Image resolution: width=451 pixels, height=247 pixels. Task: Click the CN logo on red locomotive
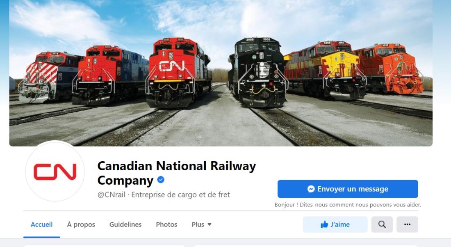coord(172,66)
